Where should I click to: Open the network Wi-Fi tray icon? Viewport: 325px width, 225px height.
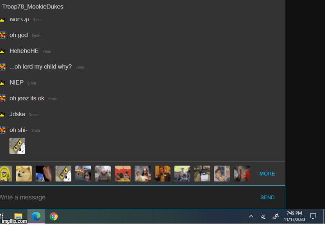(x=263, y=216)
